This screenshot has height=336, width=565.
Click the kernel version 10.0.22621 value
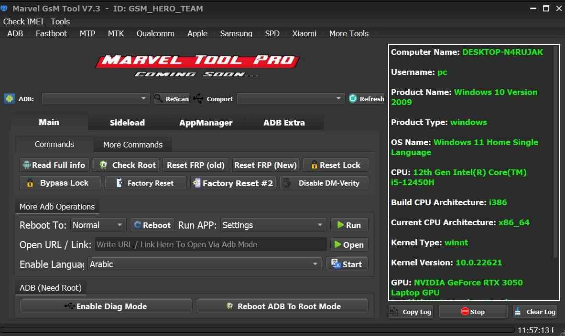[478, 262]
